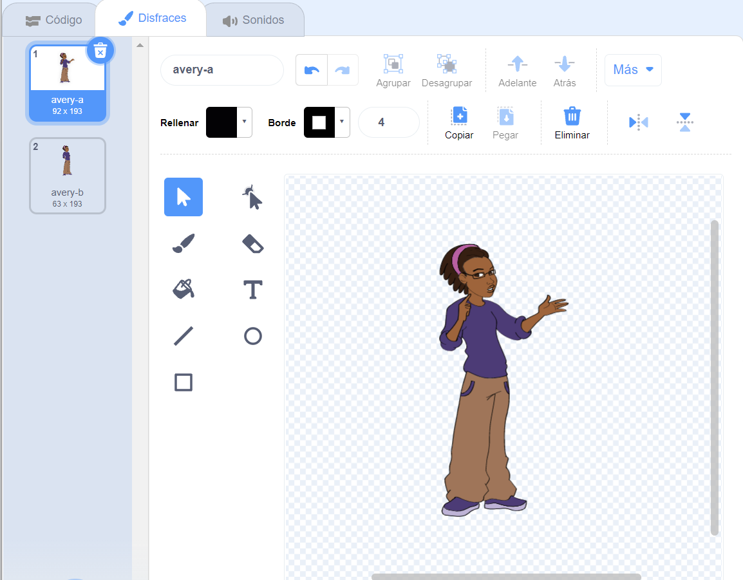The width and height of the screenshot is (743, 580).
Task: Choose the Rectangle tool
Action: (x=183, y=382)
